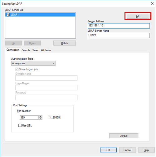
Task: Select the Connection tab
Action: point(13,50)
